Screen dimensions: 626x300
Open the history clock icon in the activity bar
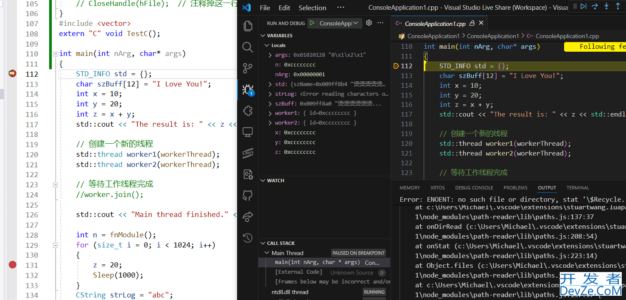coord(248,238)
